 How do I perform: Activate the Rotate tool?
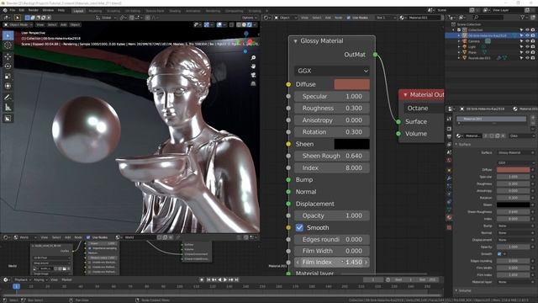(x=8, y=66)
